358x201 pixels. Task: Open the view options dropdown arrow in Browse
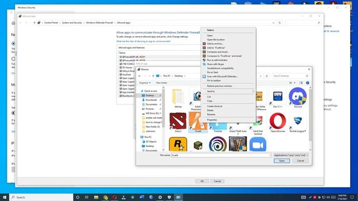pos(295,83)
